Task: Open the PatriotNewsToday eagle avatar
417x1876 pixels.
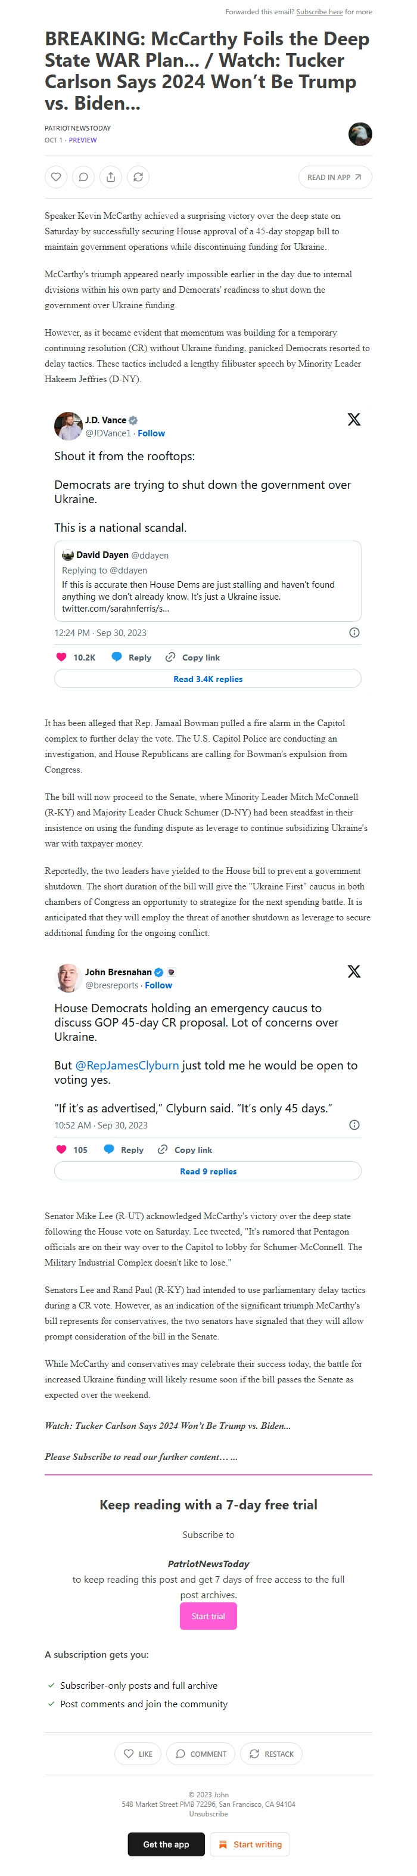Action: pos(360,134)
